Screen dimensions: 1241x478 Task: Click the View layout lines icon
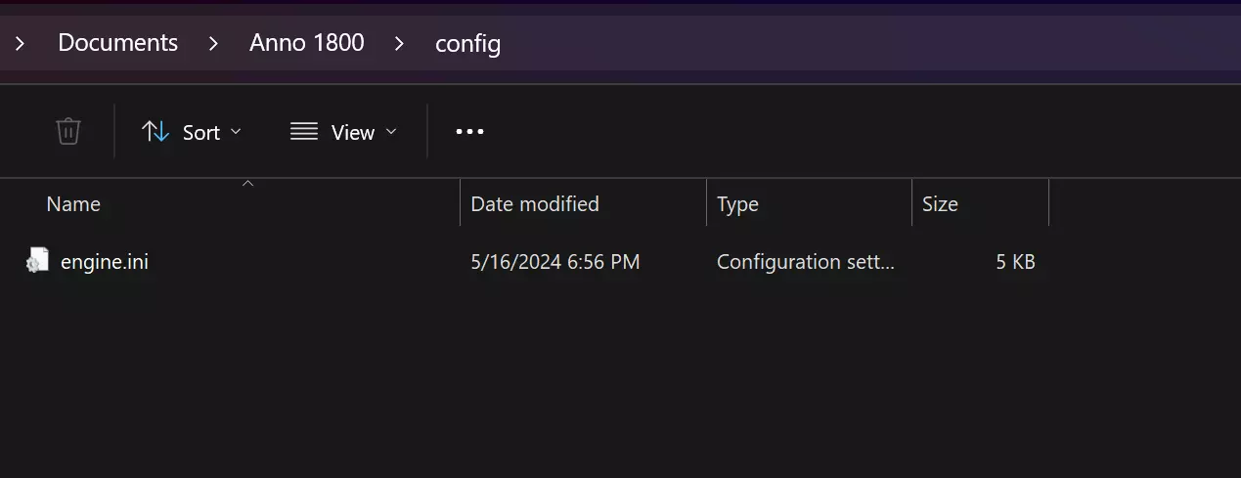point(304,132)
